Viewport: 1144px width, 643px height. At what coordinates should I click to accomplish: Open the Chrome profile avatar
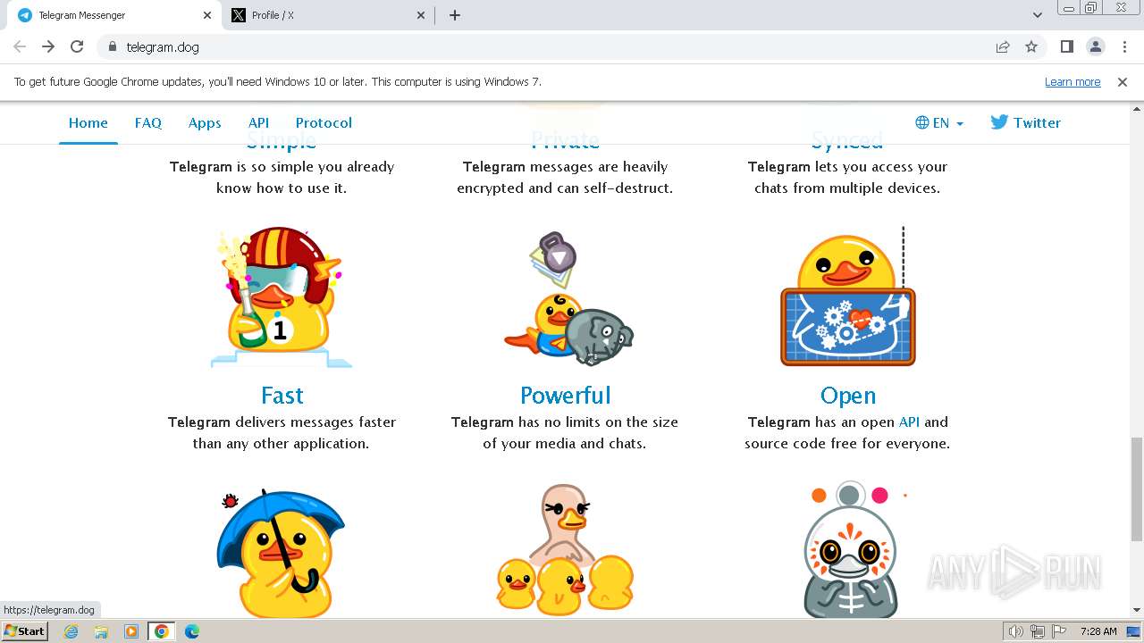(x=1095, y=46)
